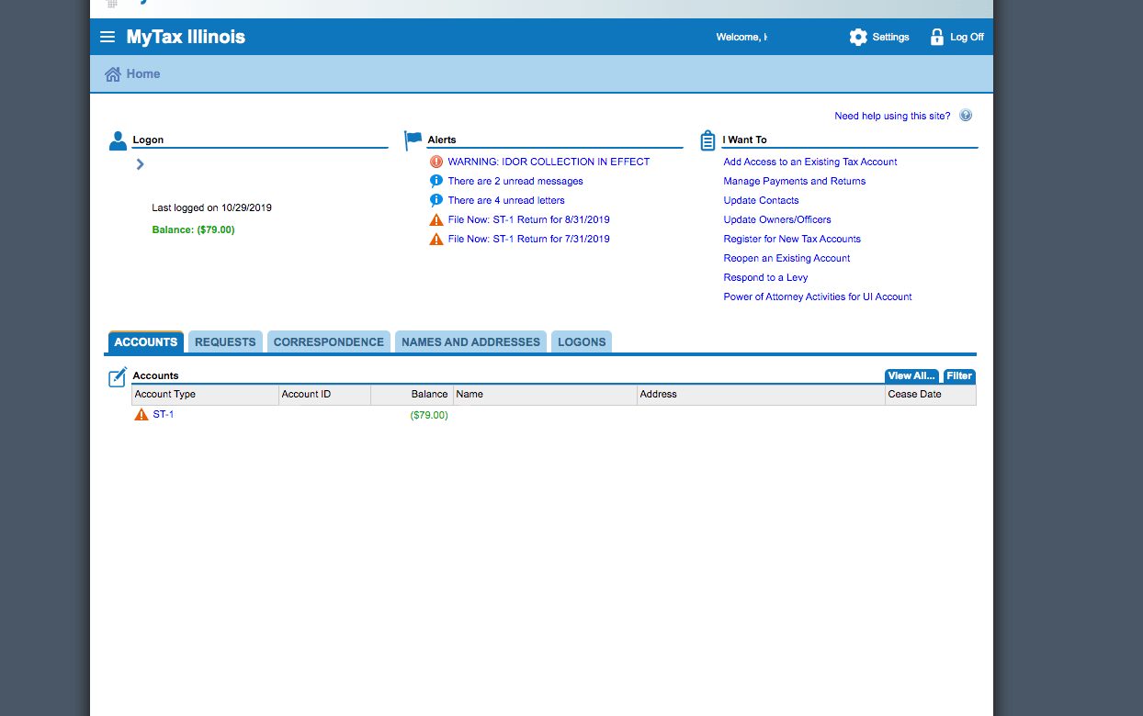Click warning triangle in the ST-1 account row
The height and width of the screenshot is (716, 1143).
tap(141, 415)
